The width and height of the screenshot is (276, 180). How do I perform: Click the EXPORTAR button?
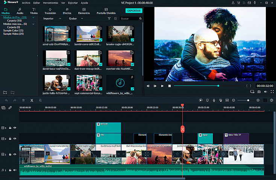pyautogui.click(x=134, y=11)
